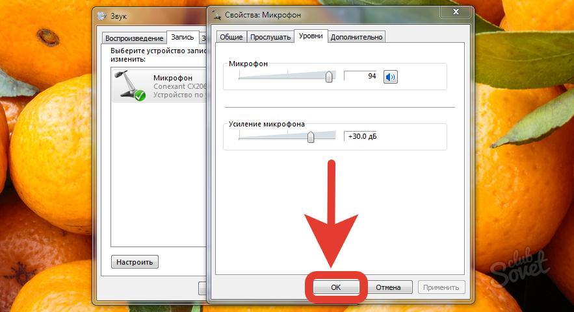Close the Свойства: Микрофон window

pyautogui.click(x=456, y=12)
